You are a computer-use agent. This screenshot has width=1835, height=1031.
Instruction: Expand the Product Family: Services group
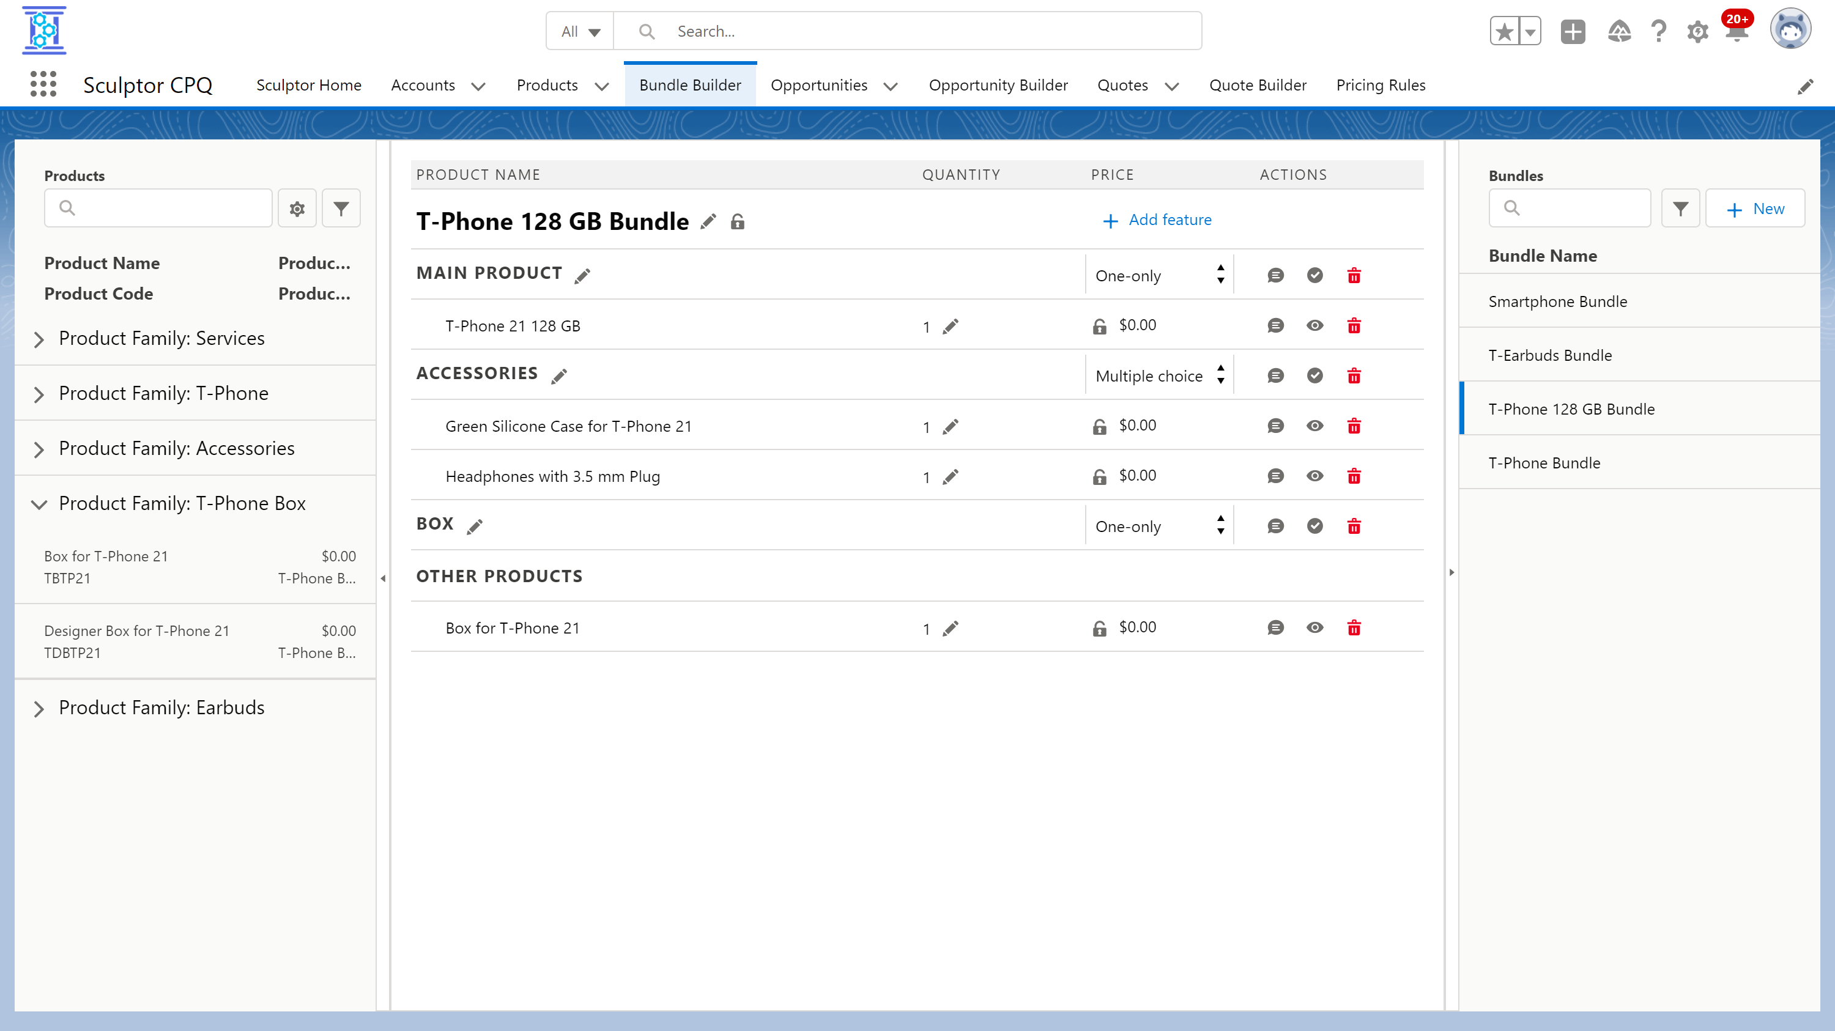(40, 339)
